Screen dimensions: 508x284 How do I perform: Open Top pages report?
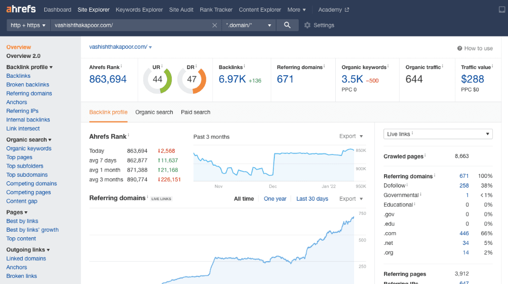tap(19, 157)
